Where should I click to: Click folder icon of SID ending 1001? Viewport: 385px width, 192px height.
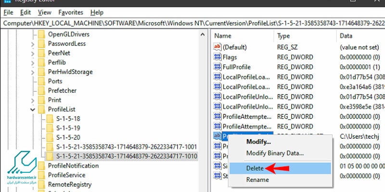(x=50, y=147)
